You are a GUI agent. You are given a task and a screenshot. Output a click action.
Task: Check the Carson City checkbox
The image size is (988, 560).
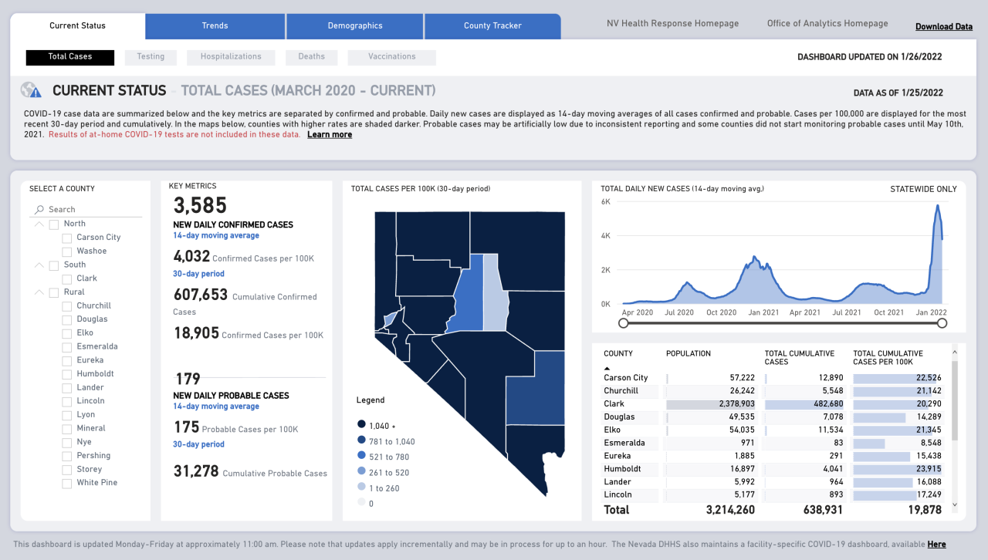click(x=67, y=238)
